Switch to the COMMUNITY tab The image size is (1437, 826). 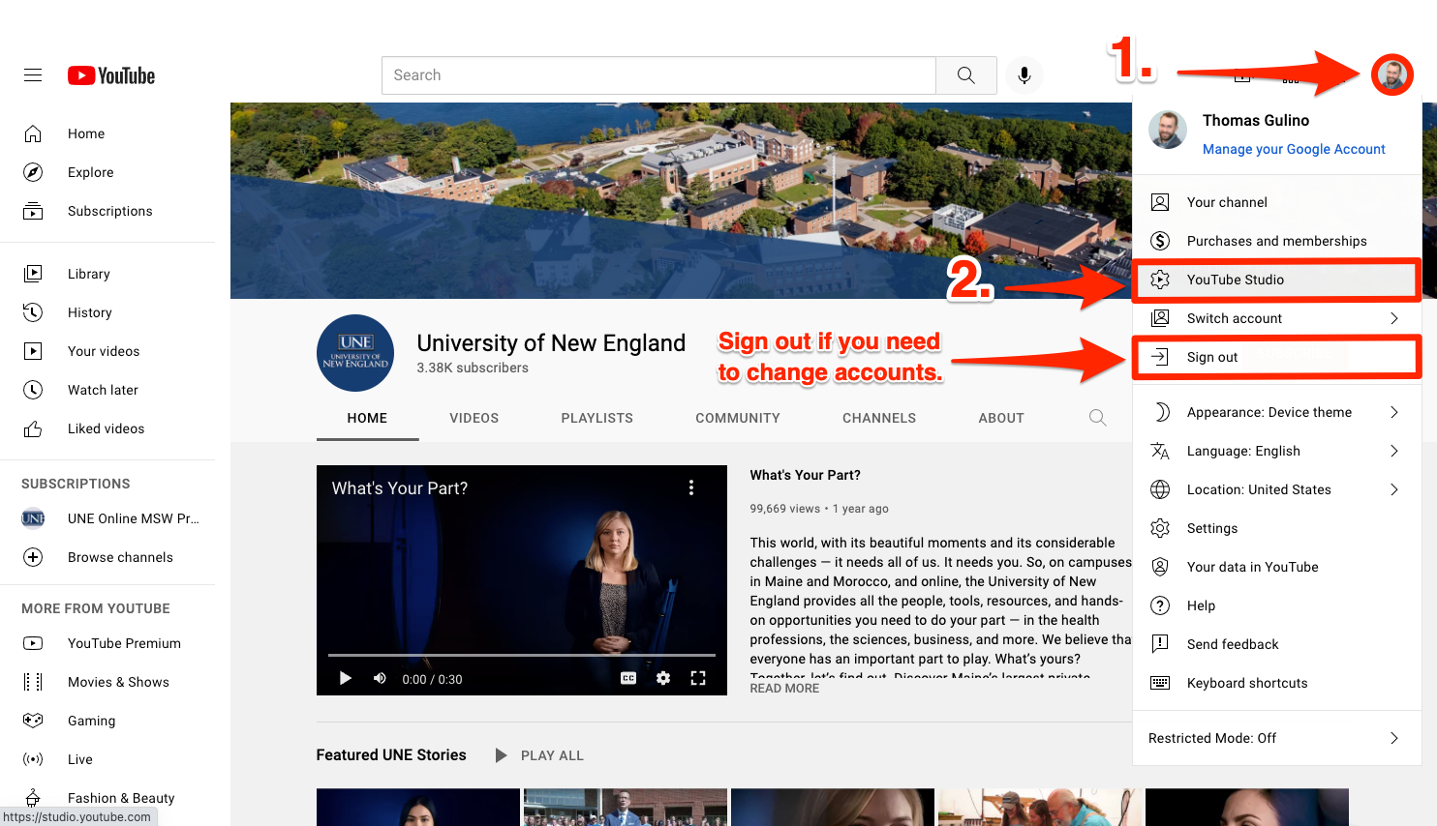coord(738,418)
